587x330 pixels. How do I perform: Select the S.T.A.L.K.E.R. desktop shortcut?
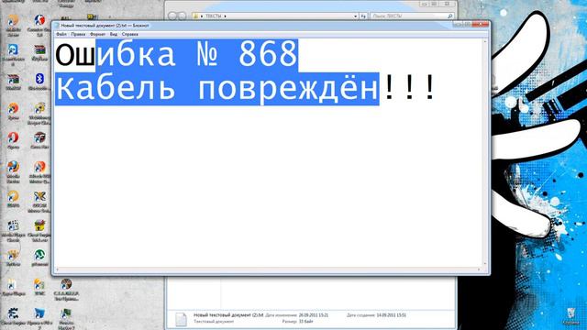[66, 290]
